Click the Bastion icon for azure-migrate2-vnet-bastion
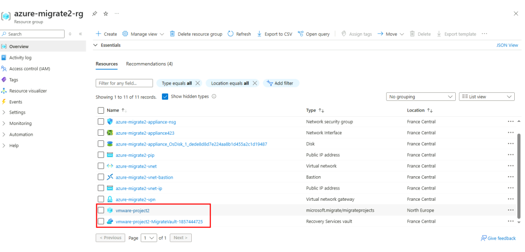Image resolution: width=525 pixels, height=252 pixels. pyautogui.click(x=110, y=177)
